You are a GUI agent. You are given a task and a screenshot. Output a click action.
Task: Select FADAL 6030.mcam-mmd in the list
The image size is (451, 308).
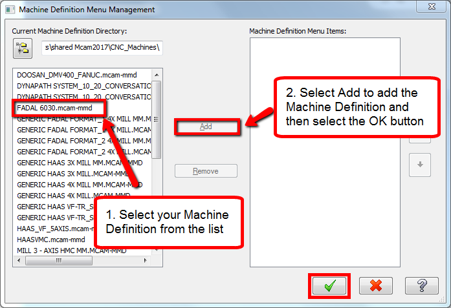(x=54, y=108)
